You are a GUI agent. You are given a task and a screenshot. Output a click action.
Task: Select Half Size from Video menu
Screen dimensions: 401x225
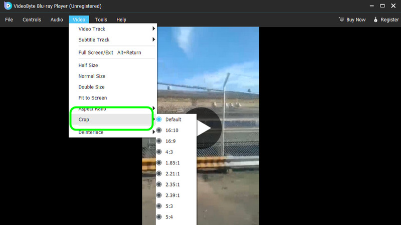pyautogui.click(x=88, y=65)
